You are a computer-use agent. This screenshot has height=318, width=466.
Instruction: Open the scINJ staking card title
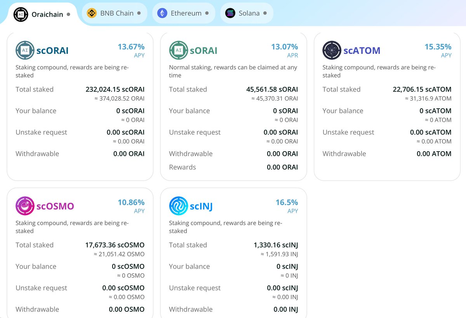point(201,206)
